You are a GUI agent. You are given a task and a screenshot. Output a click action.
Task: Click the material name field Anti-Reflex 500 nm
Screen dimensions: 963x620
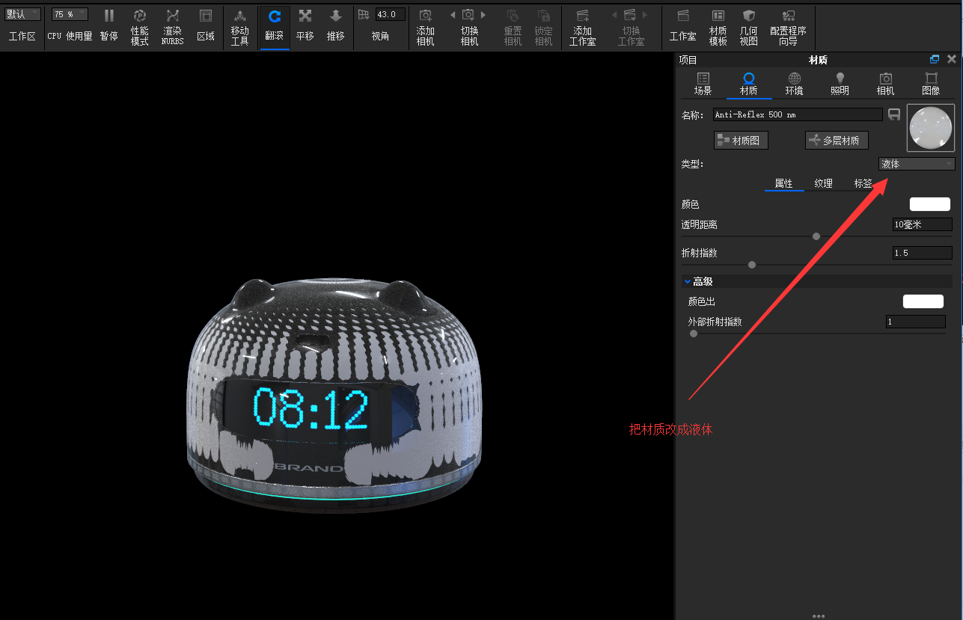798,114
